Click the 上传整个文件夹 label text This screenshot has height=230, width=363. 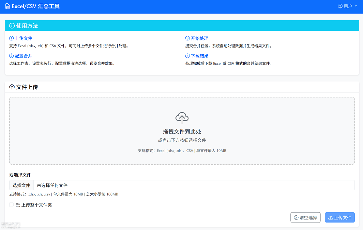point(36,205)
